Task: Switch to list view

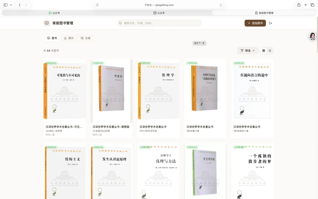Action: click(x=270, y=51)
